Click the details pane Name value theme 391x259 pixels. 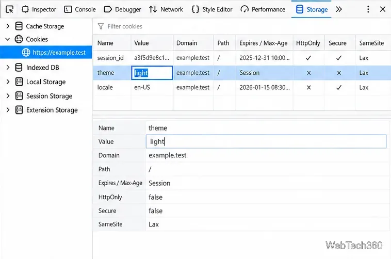158,128
